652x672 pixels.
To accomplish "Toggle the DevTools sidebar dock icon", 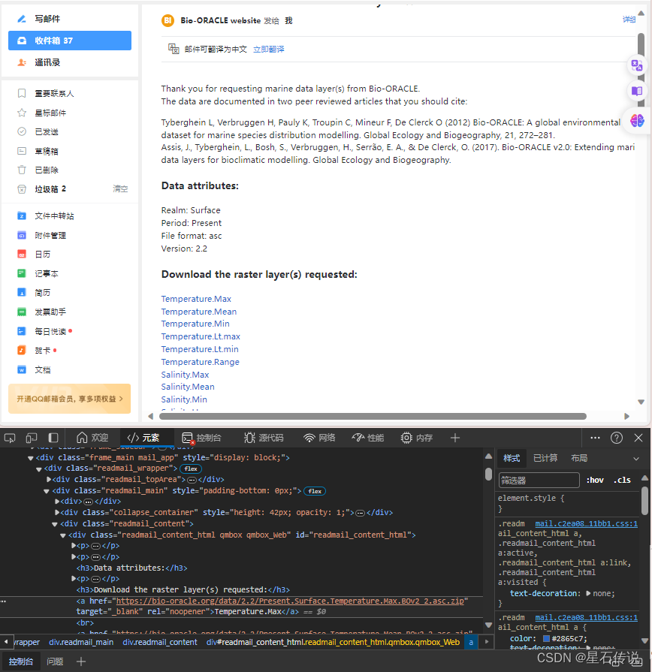I will coord(53,438).
